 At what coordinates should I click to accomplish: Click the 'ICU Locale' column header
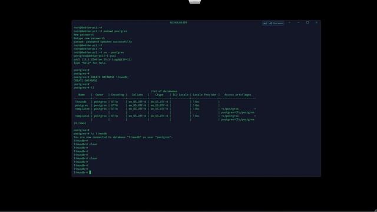(180, 95)
